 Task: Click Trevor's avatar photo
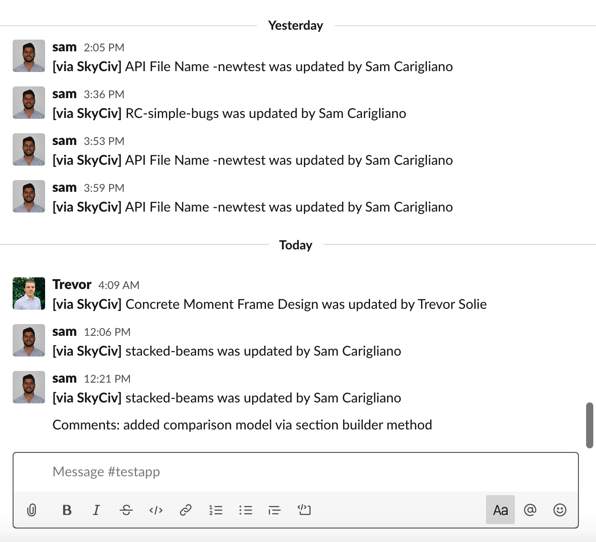tap(29, 294)
